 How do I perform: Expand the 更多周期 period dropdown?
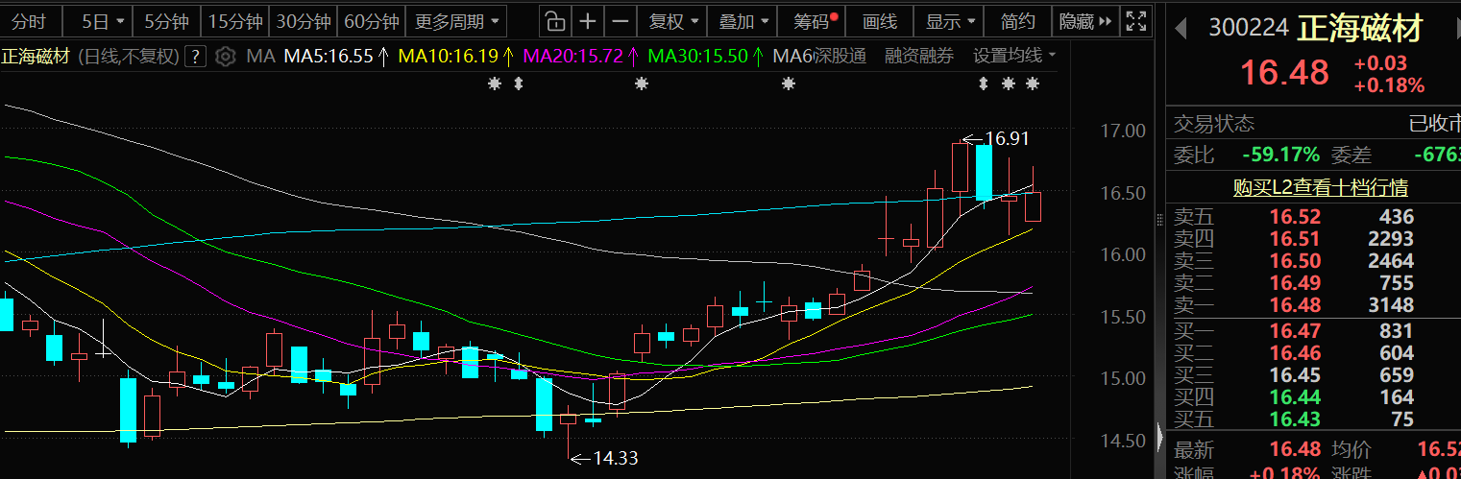(457, 21)
